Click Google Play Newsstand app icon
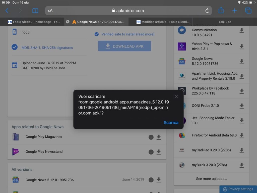 16,152
